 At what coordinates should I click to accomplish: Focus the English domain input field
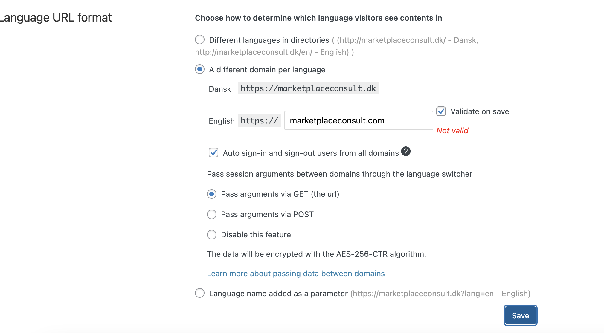click(359, 120)
